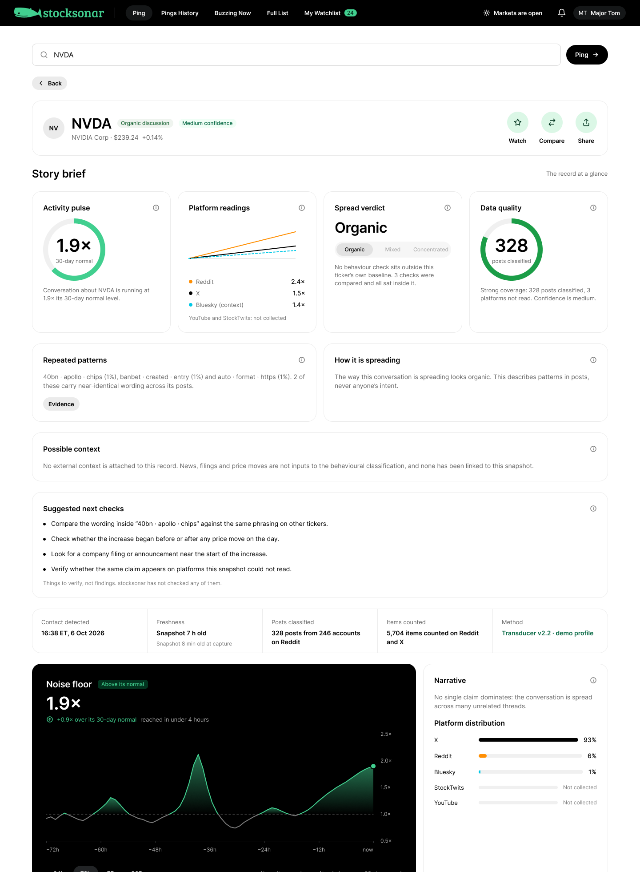The height and width of the screenshot is (872, 640).
Task: Click the Organic discussion badge
Action: [x=145, y=123]
